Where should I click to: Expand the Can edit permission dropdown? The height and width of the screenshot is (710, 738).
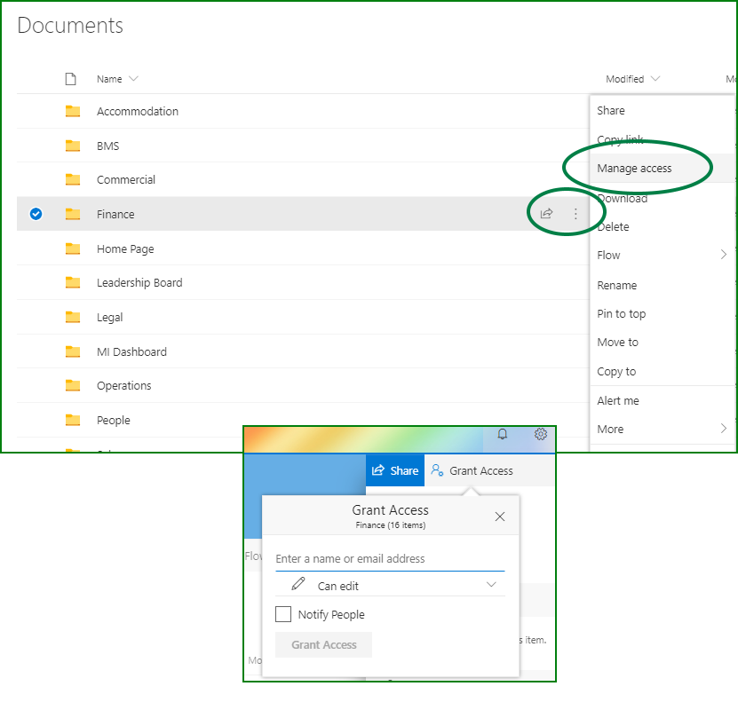(x=491, y=585)
